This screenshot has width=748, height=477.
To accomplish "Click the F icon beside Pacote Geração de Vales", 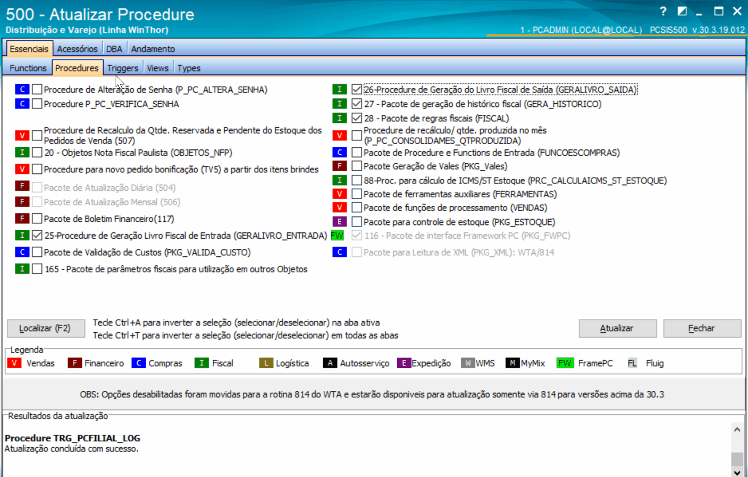I will pyautogui.click(x=340, y=166).
